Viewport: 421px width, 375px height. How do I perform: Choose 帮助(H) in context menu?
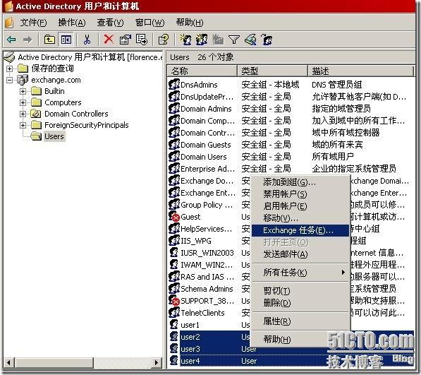pyautogui.click(x=300, y=339)
